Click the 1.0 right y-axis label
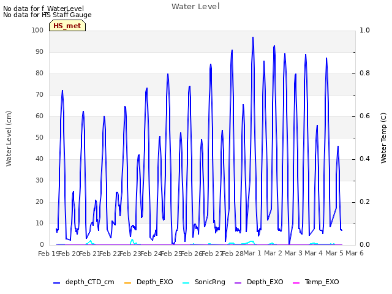The image size is (392, 294). 364,30
